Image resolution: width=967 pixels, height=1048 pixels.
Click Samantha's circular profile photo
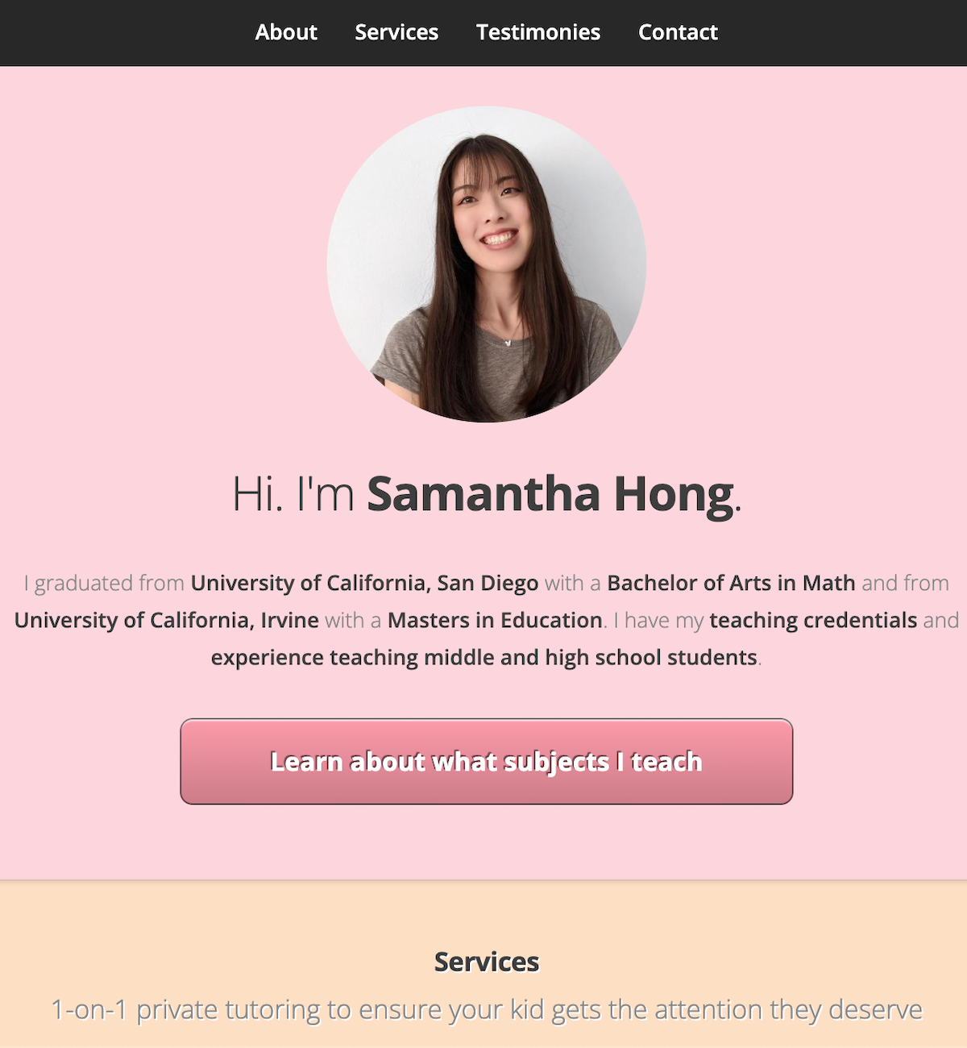coord(487,264)
